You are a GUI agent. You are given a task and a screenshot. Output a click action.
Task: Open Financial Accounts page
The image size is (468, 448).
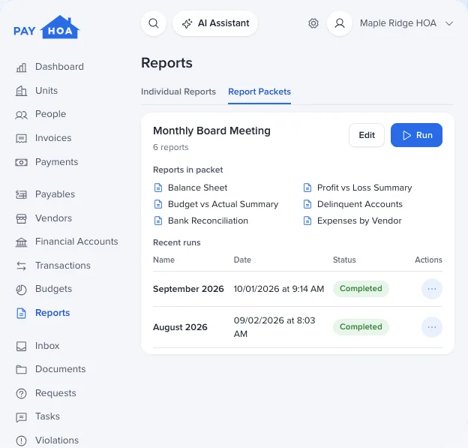coord(76,242)
